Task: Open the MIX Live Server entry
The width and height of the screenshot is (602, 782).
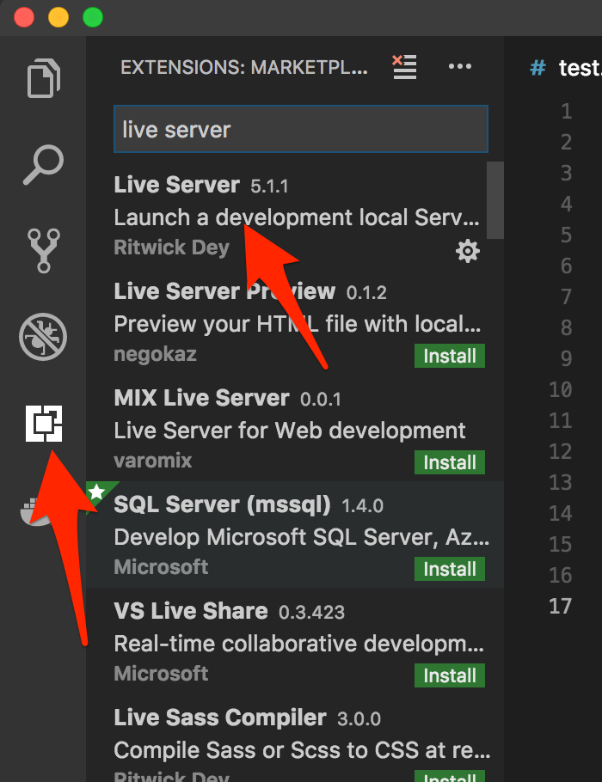Action: tap(294, 429)
